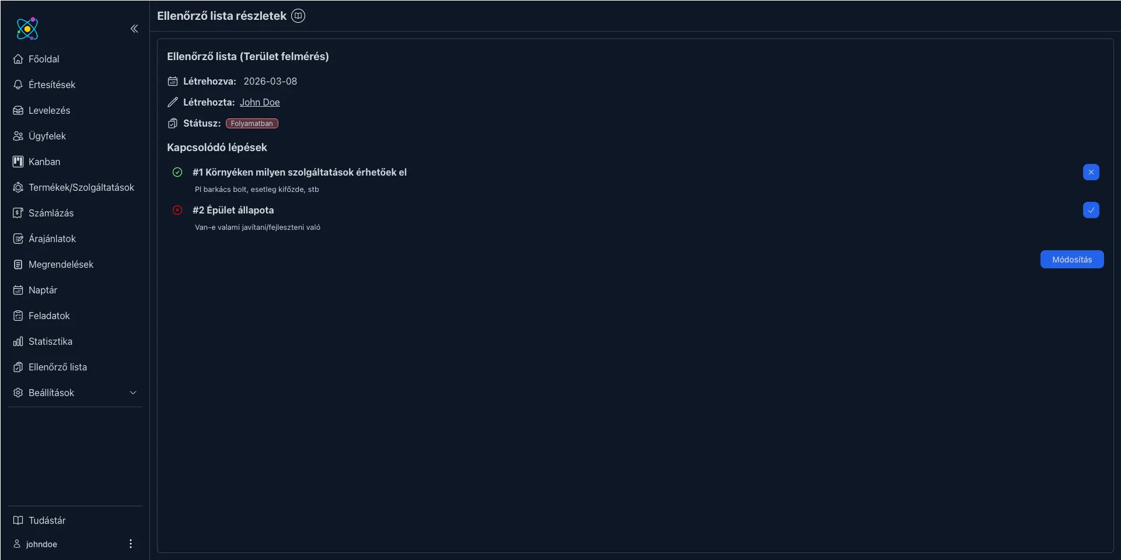Mark step #1 as not done with X button
This screenshot has width=1121, height=560.
click(1091, 172)
